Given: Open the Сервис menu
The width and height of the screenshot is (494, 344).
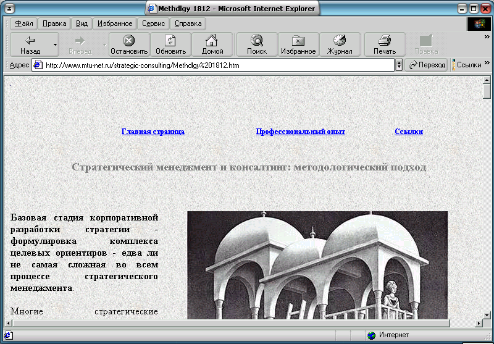Looking at the screenshot, I should pyautogui.click(x=153, y=23).
